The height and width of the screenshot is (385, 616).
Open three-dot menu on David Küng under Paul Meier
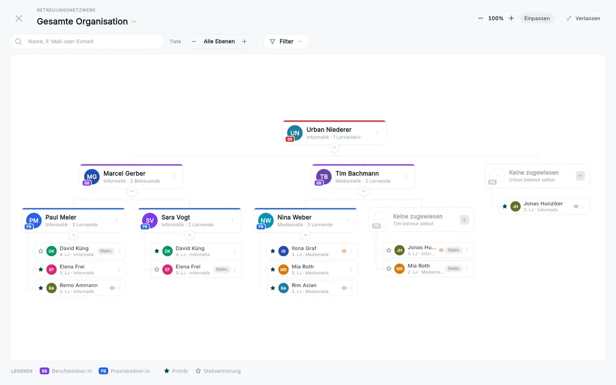119,251
